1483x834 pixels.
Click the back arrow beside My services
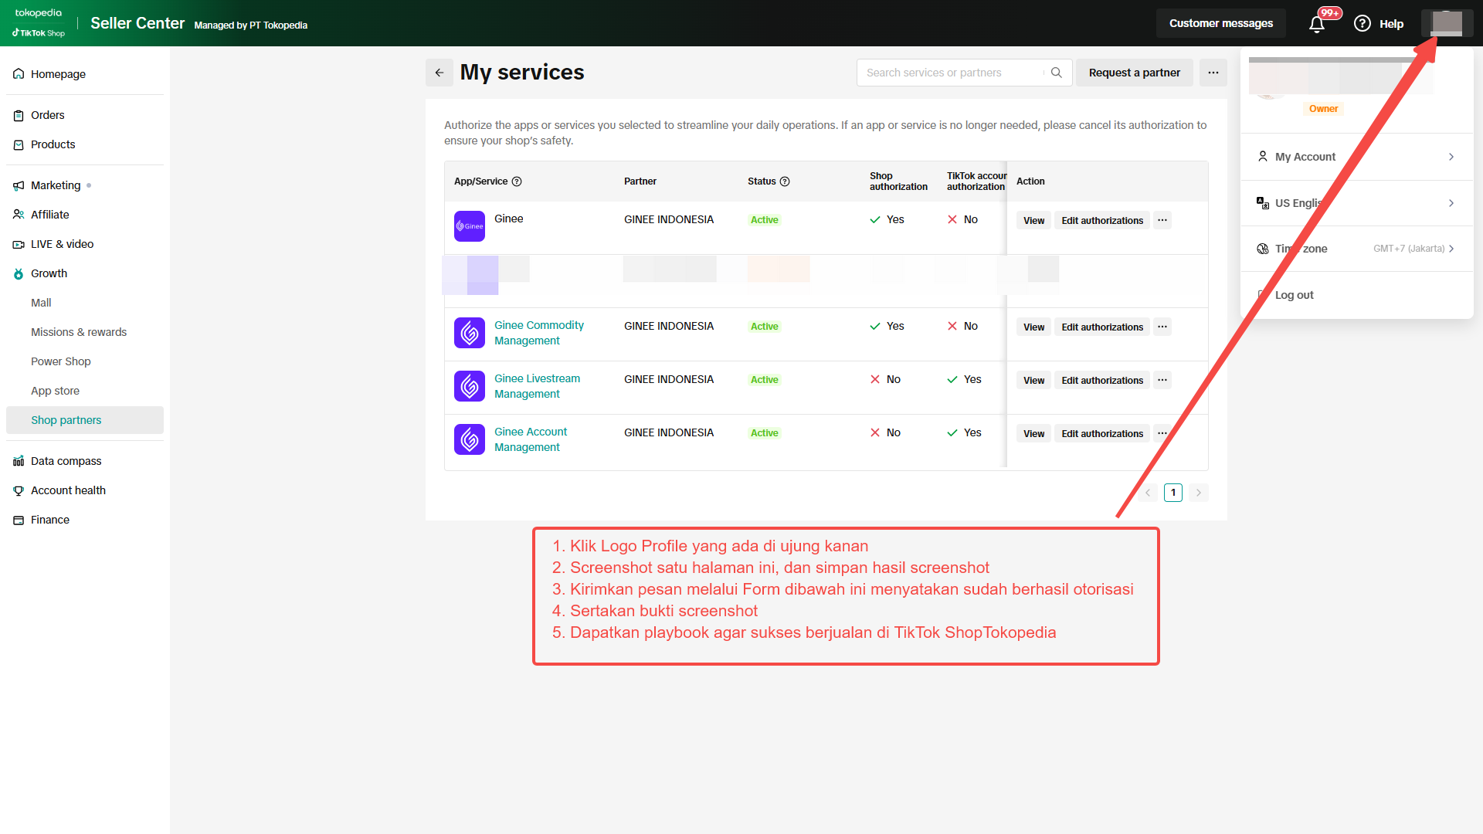point(439,73)
